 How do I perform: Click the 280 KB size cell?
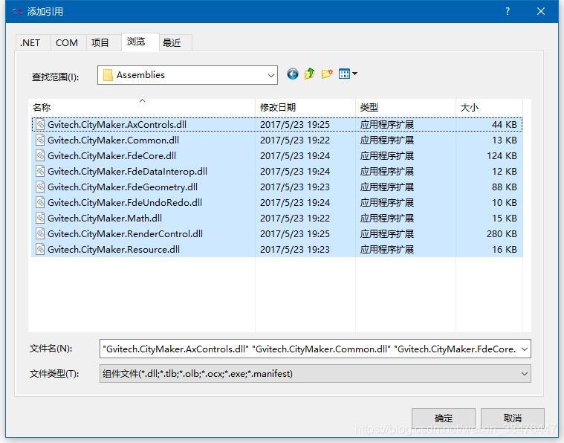point(502,234)
